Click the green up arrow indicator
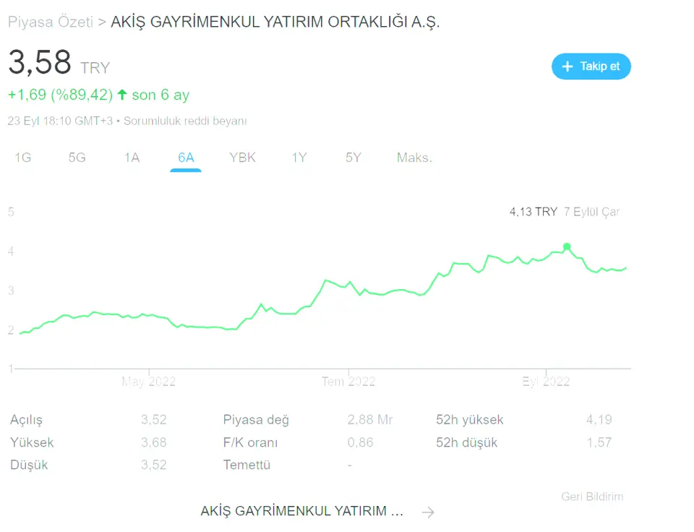 [122, 95]
